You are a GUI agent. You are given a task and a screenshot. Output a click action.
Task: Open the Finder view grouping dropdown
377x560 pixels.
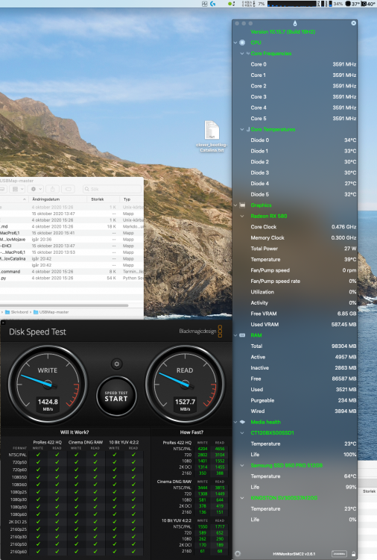[x=17, y=189]
